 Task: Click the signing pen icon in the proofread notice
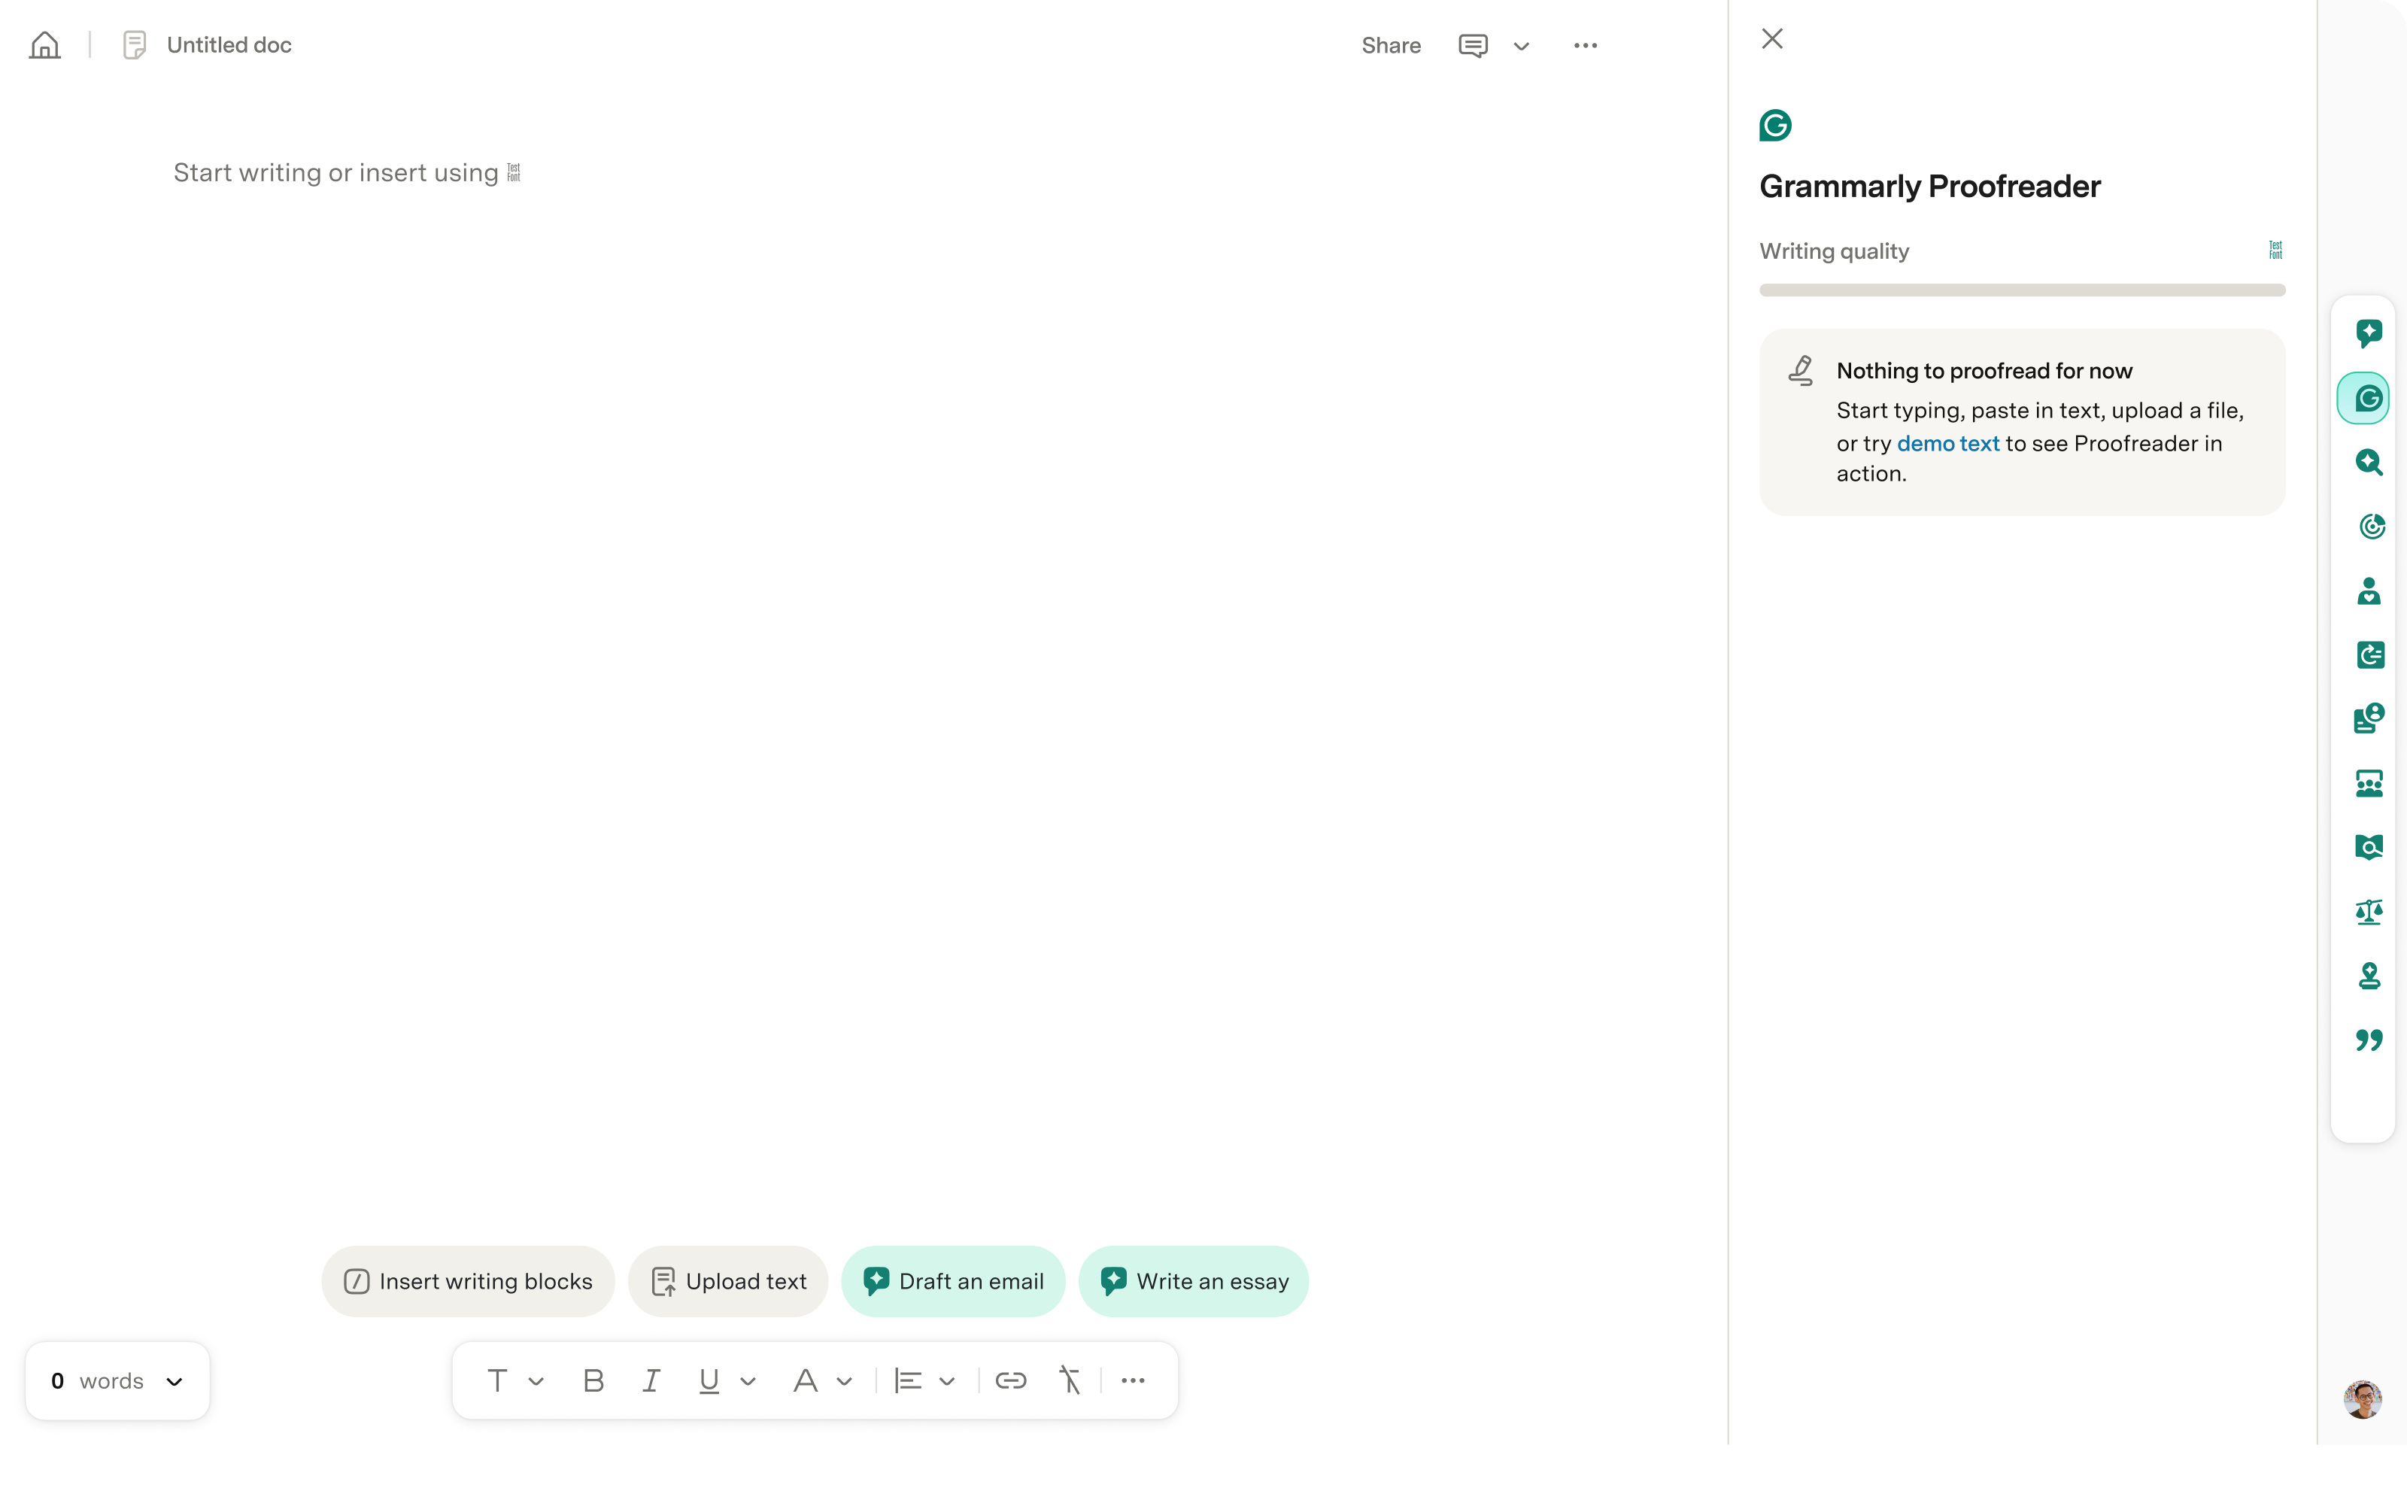coord(1801,371)
